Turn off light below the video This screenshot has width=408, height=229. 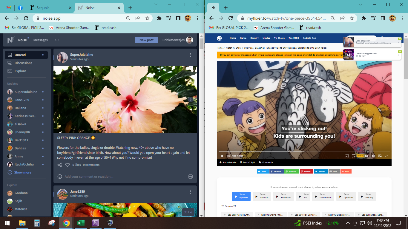pyautogui.click(x=247, y=163)
